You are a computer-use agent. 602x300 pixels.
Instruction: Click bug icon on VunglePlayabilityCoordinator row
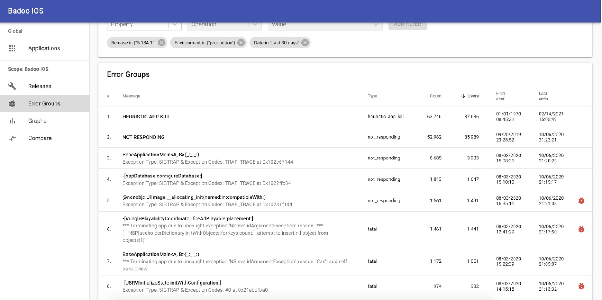tap(581, 229)
